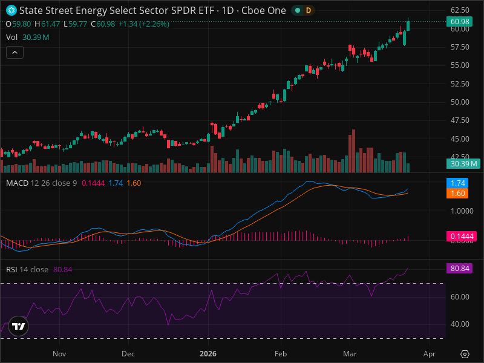Click the current price label 60.98
Image resolution: width=484 pixels, height=363 pixels.
coord(460,22)
